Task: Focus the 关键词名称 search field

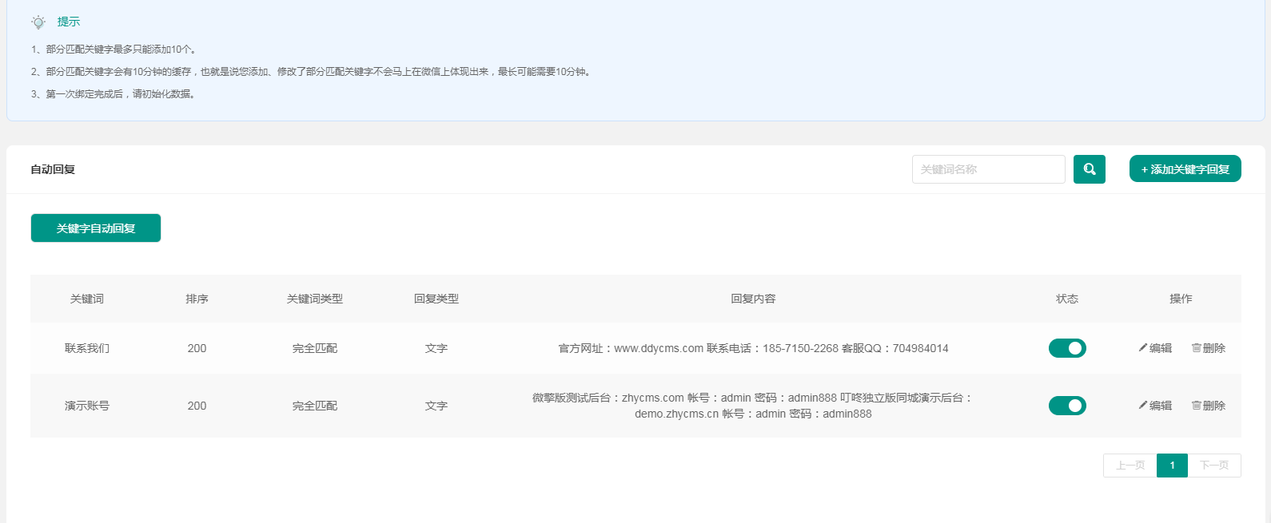Action: [x=988, y=169]
